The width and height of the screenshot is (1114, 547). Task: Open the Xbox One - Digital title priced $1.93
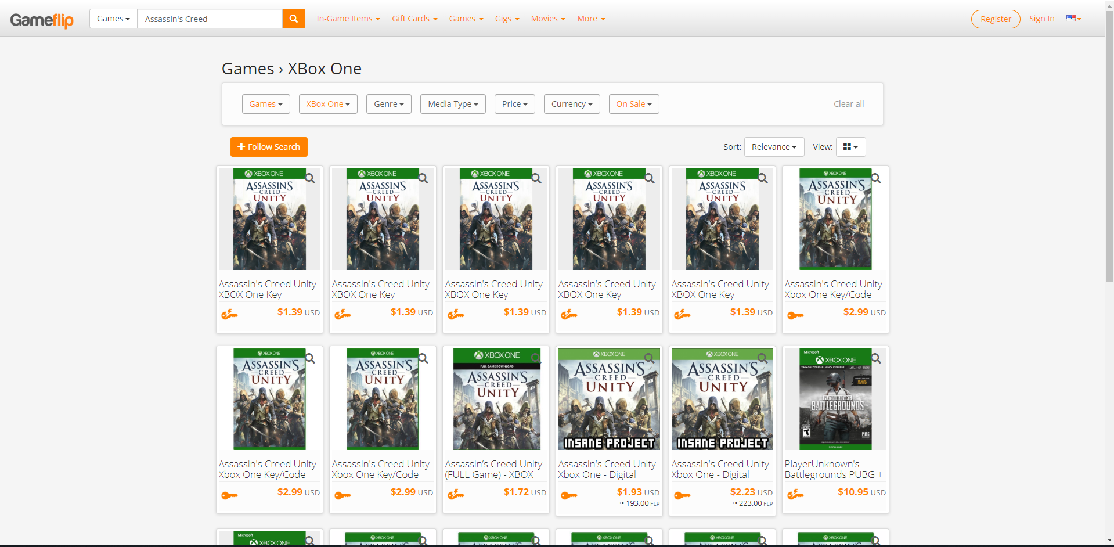[x=607, y=469]
